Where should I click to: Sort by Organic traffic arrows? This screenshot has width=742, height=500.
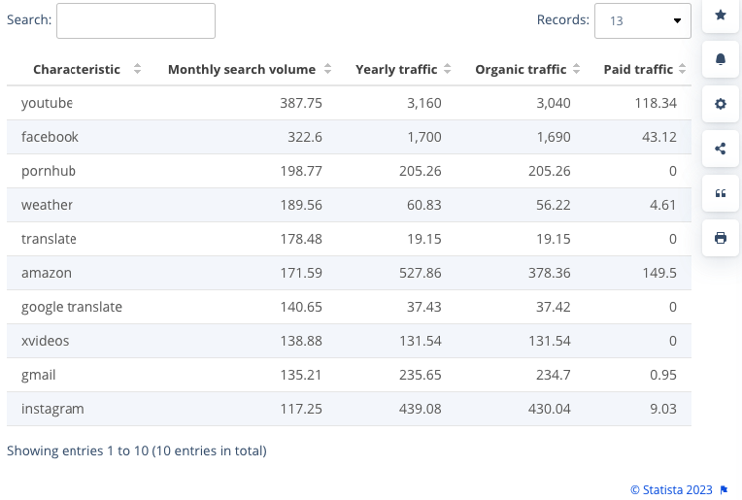pyautogui.click(x=576, y=69)
